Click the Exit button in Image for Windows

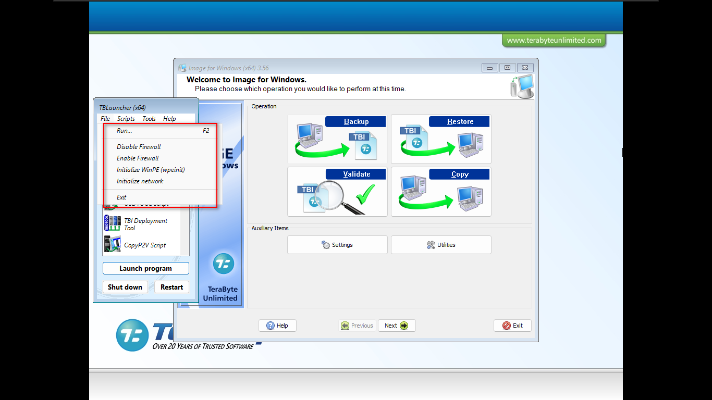[x=512, y=326]
